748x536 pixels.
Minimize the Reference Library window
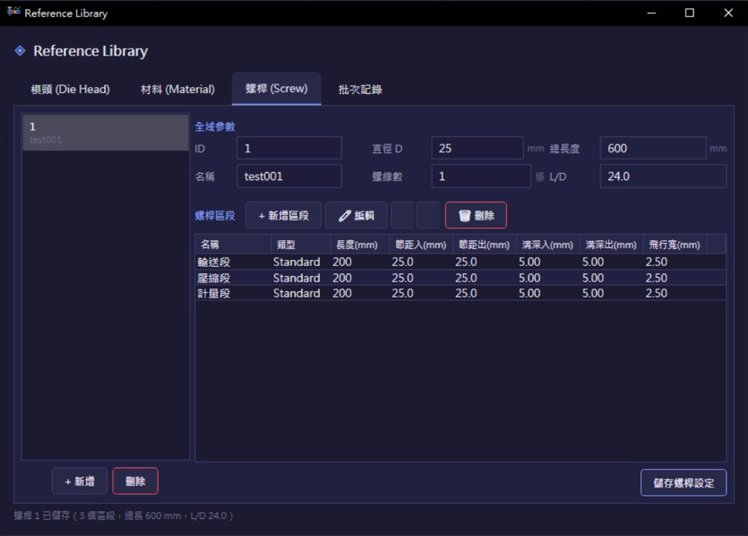[651, 13]
